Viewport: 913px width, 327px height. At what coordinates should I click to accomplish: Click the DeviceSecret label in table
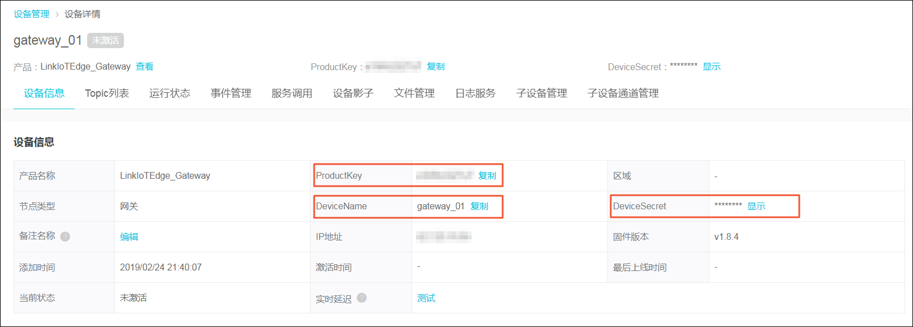[x=640, y=206]
